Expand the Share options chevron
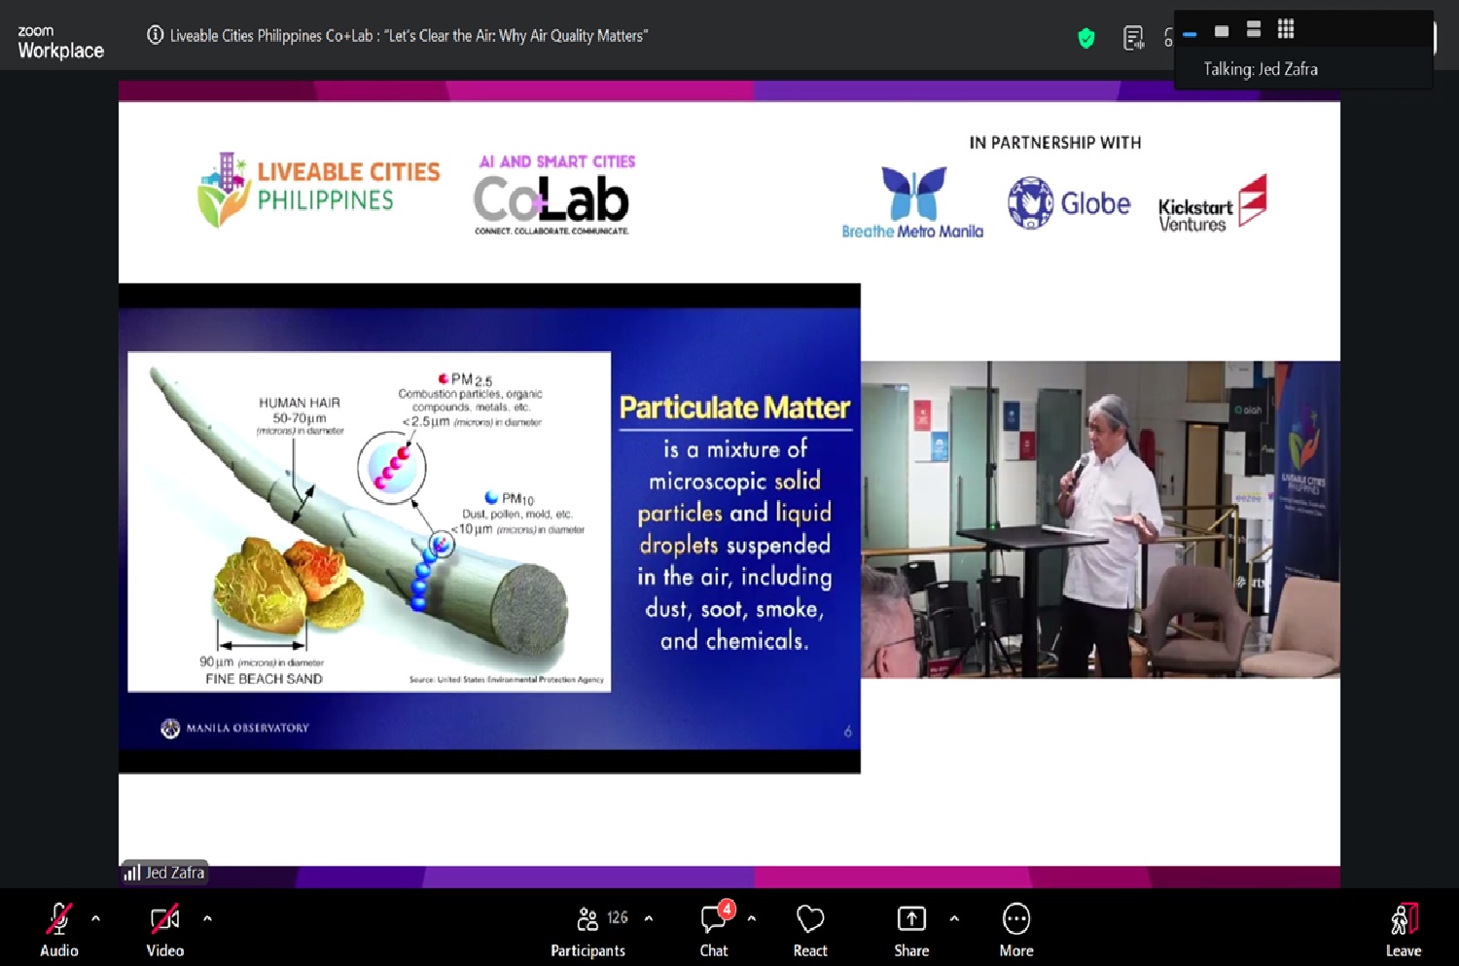 click(x=954, y=918)
